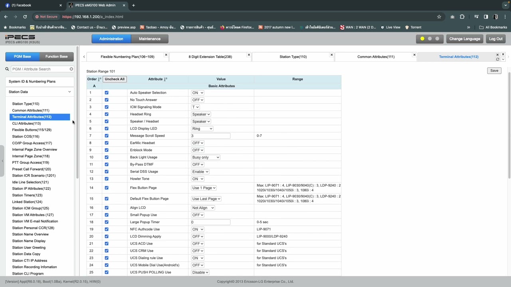This screenshot has width=511, height=287.
Task: Open Back Light Usage dropdown
Action: (206, 157)
